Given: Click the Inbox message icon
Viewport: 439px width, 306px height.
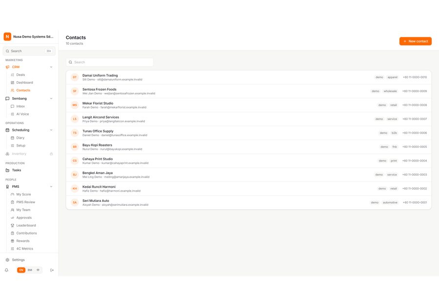Looking at the screenshot, I should tap(12, 107).
